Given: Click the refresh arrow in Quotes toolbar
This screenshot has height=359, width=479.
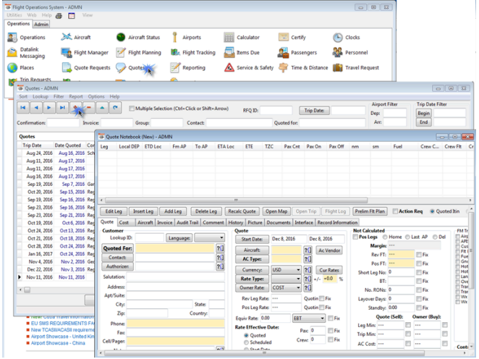Looking at the screenshot, I should pos(115,108).
